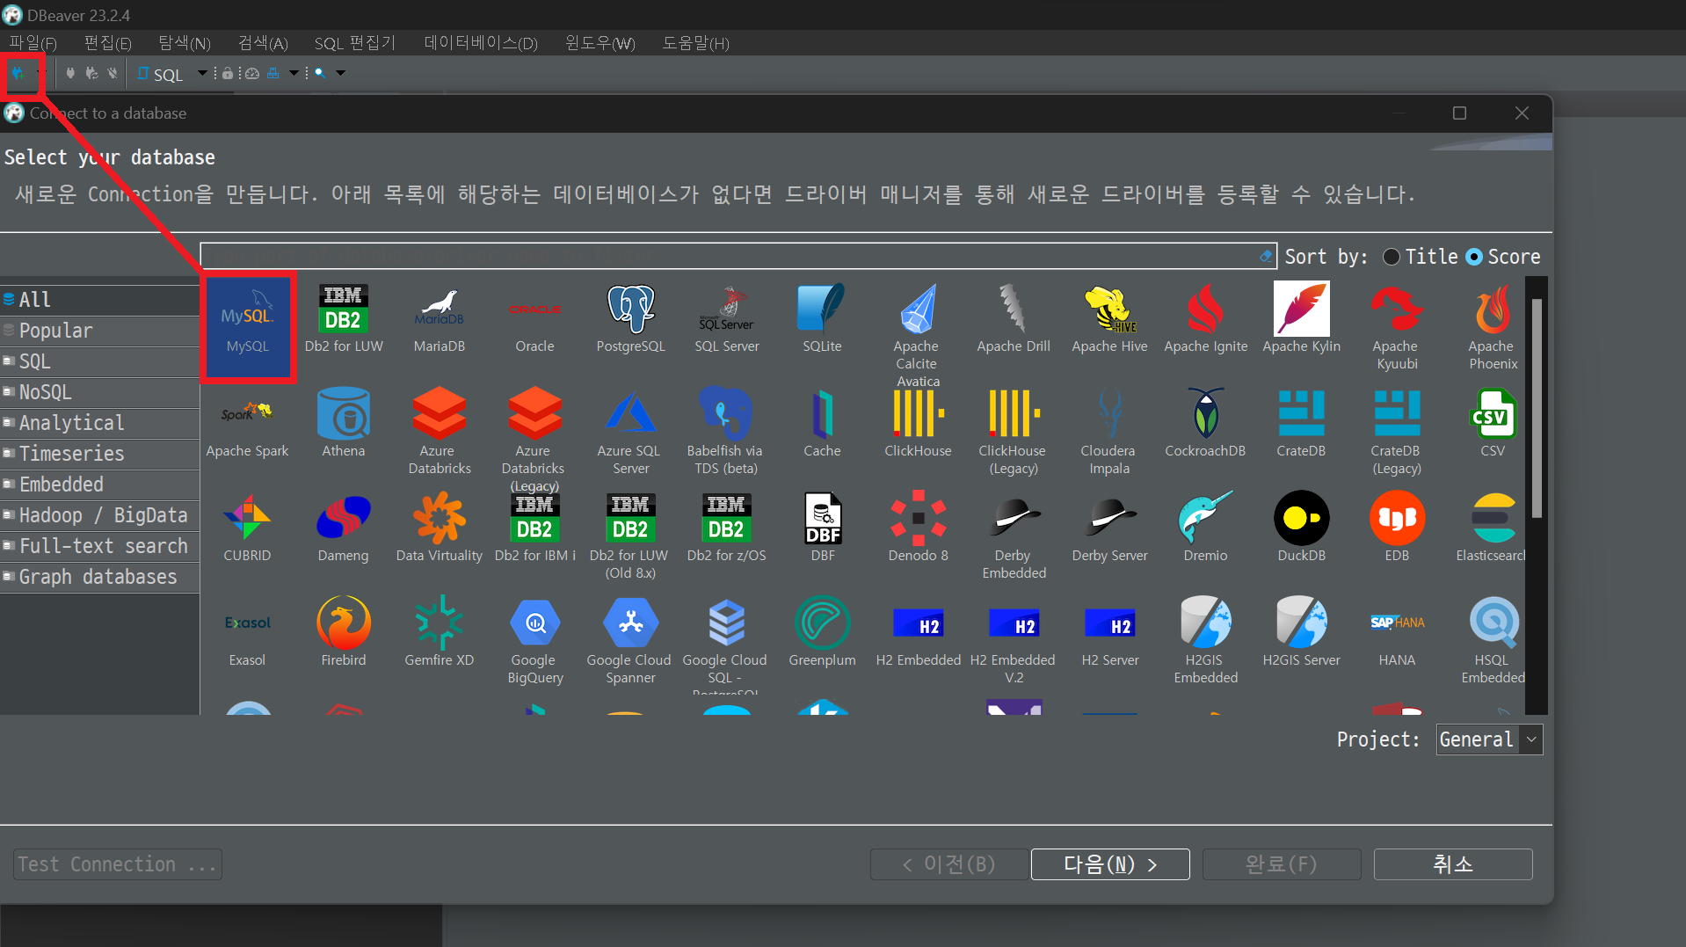
Task: Select the Apache Spark driver
Action: click(247, 423)
